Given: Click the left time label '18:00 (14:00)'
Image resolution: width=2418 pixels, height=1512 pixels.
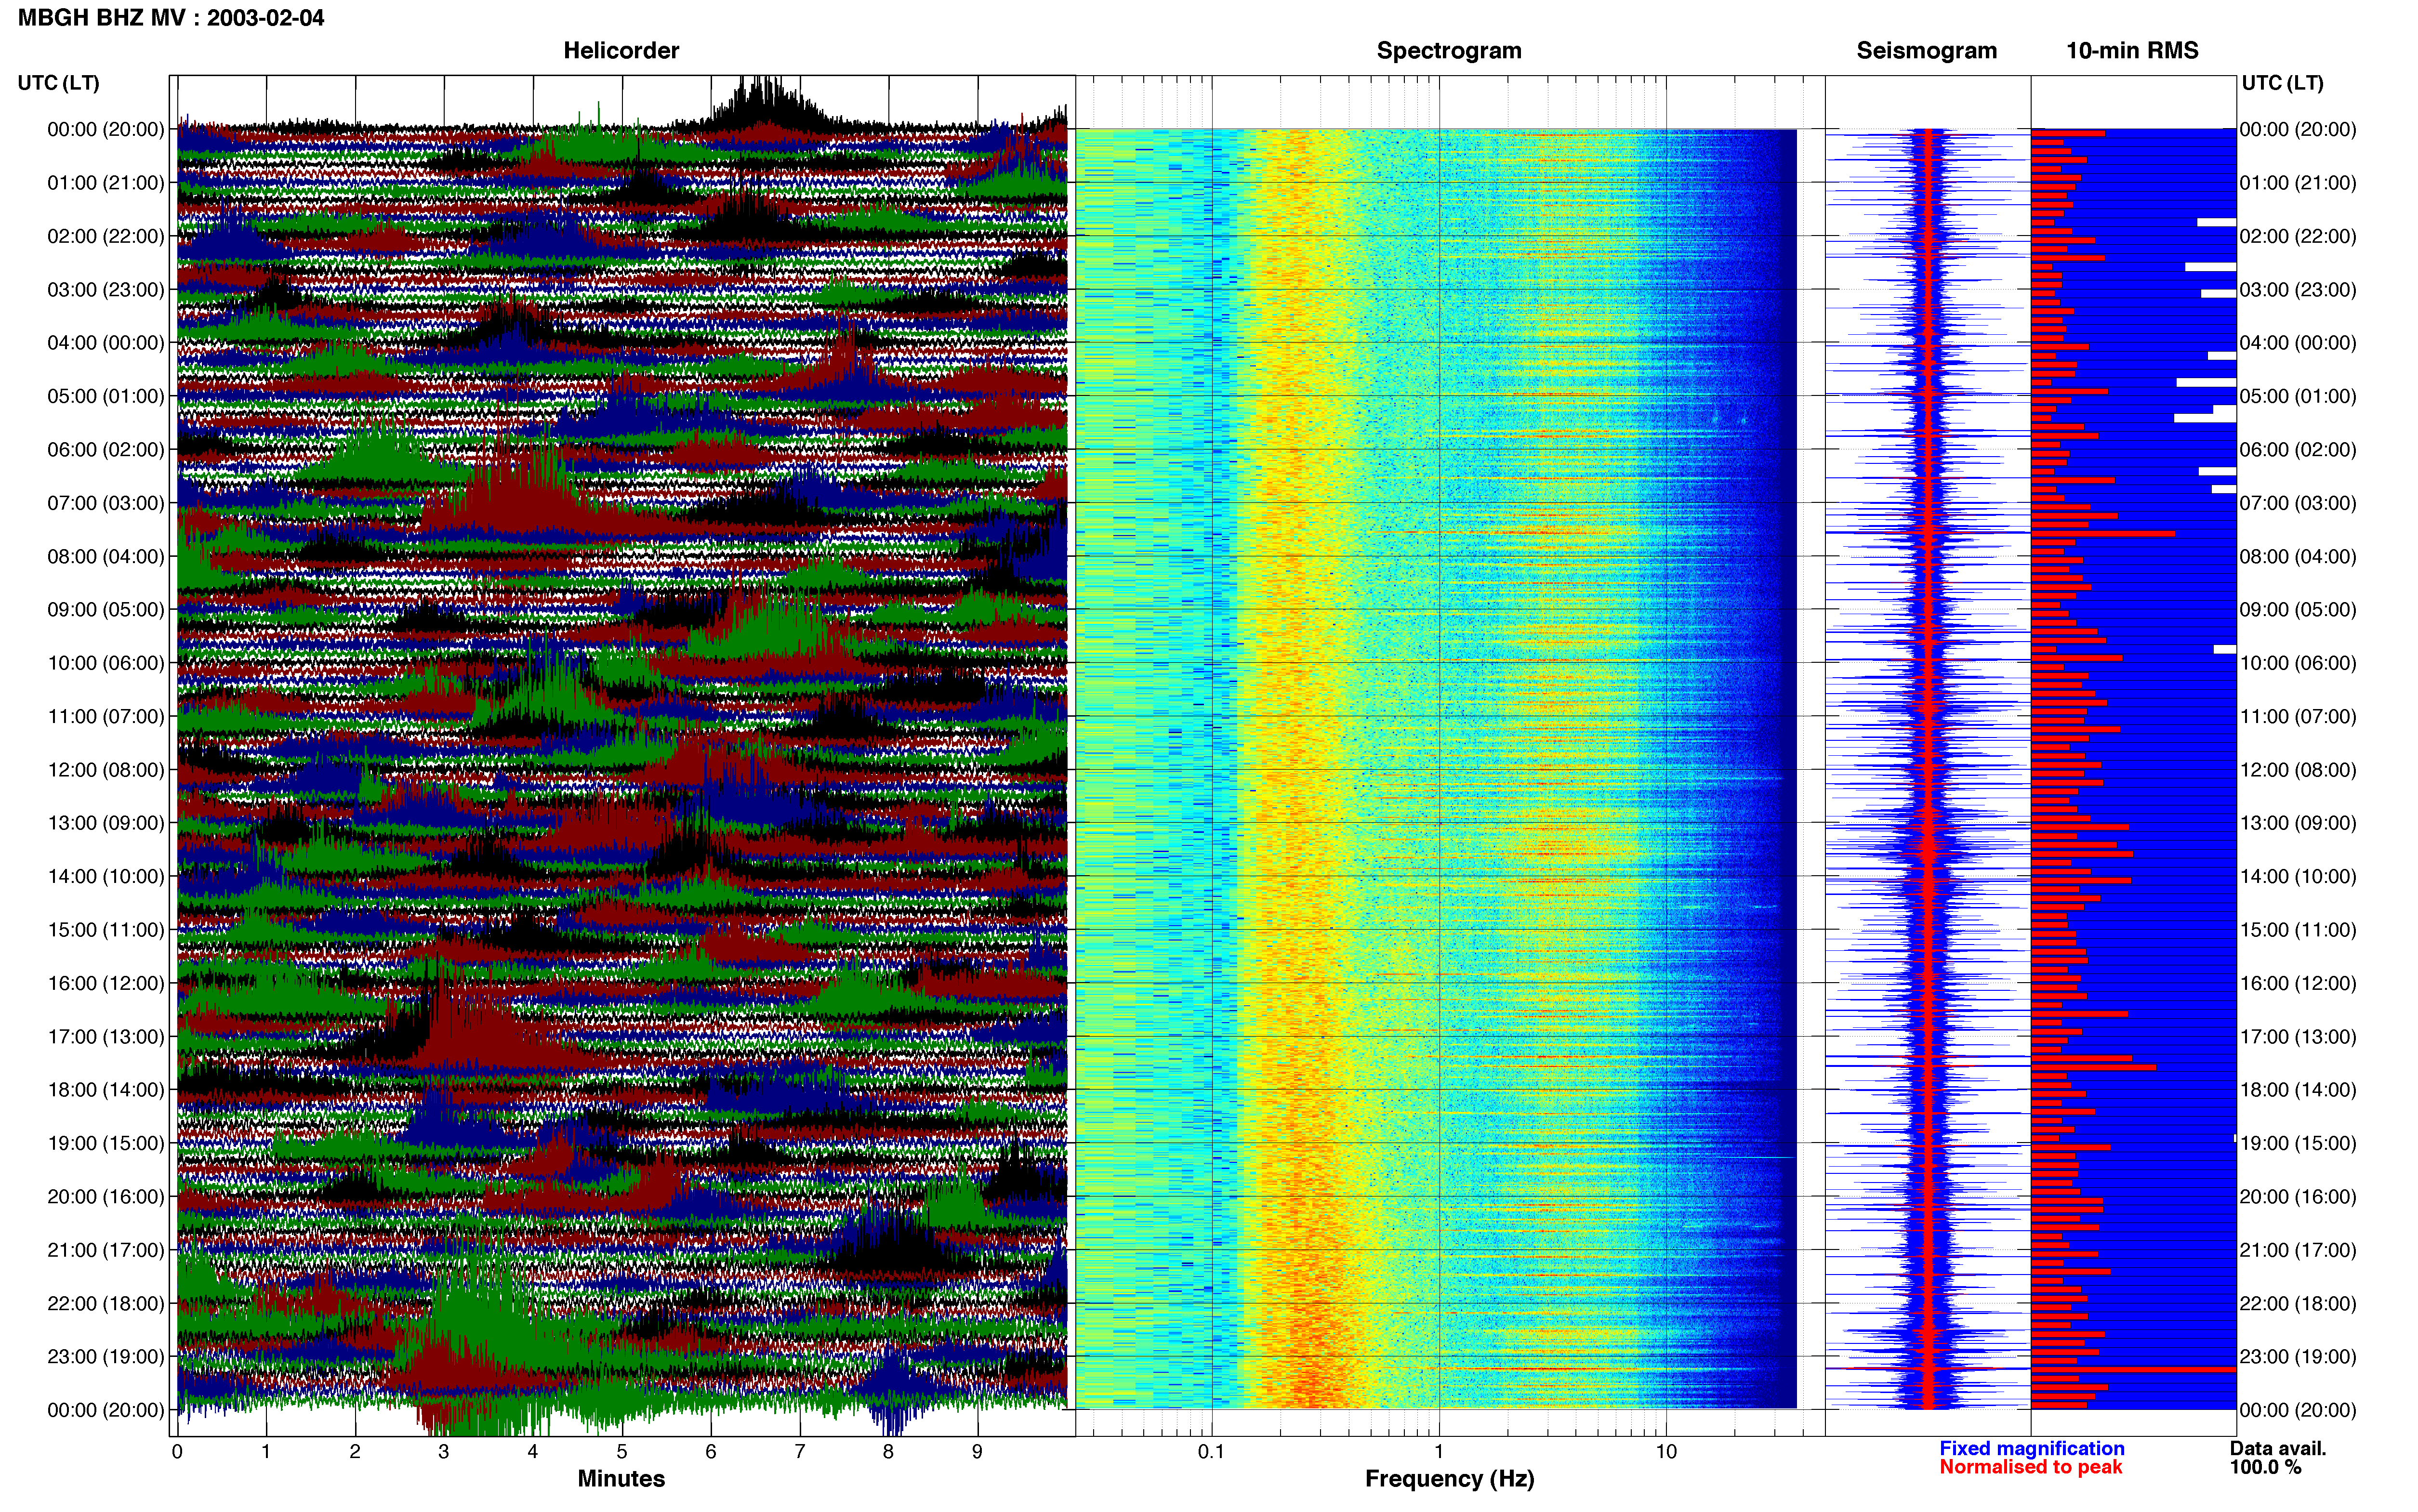Looking at the screenshot, I should point(106,1090).
